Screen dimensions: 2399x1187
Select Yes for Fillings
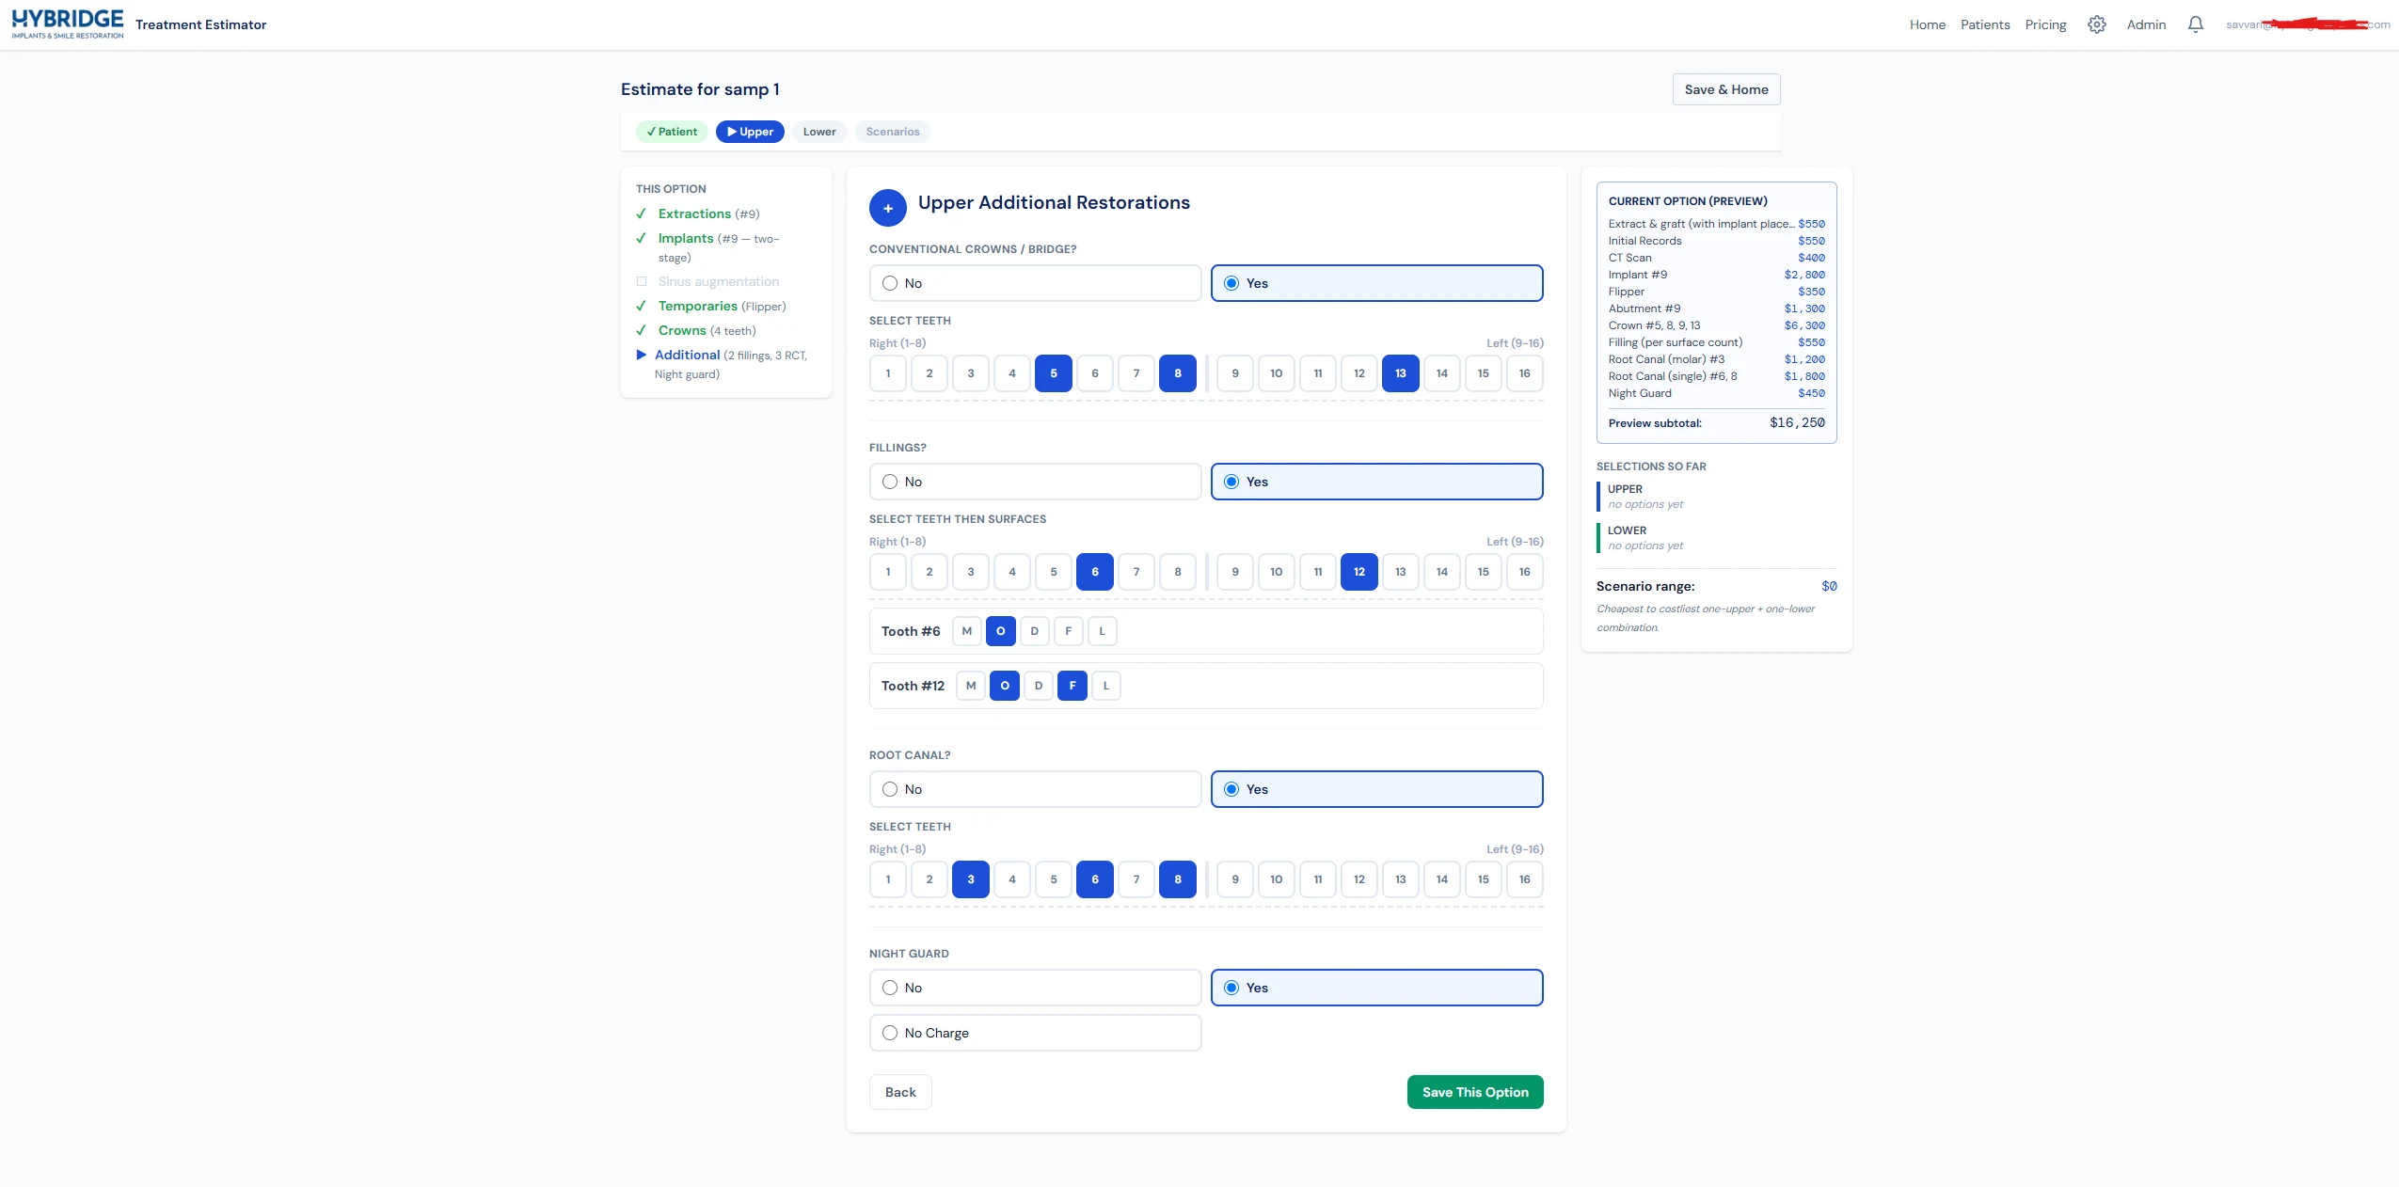click(x=1376, y=482)
